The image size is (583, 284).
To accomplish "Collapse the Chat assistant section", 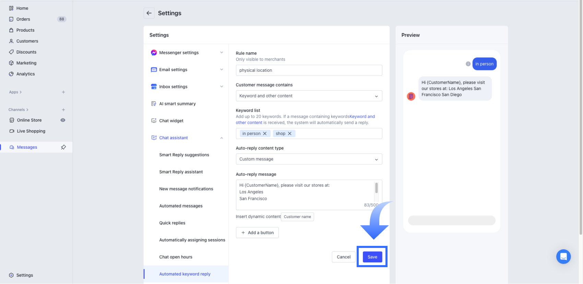I will (x=222, y=138).
